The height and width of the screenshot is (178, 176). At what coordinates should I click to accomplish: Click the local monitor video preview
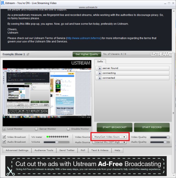pyautogui.click(x=47, y=93)
